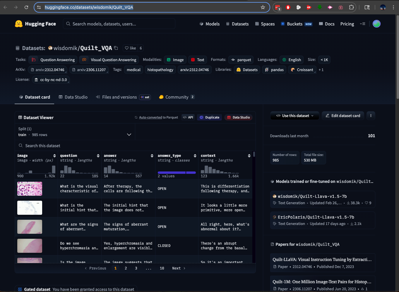Open the Use this dataset dropdown
Image resolution: width=399 pixels, height=292 pixels.
click(x=295, y=116)
